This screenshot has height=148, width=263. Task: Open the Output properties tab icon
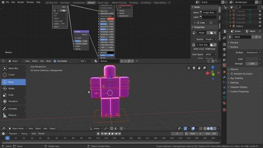tap(224, 50)
